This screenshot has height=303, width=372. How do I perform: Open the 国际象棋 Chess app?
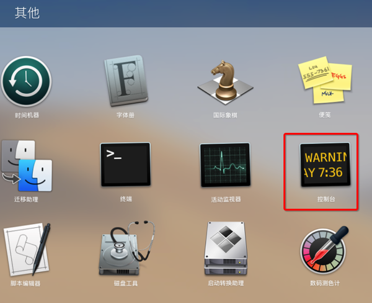[x=225, y=82]
